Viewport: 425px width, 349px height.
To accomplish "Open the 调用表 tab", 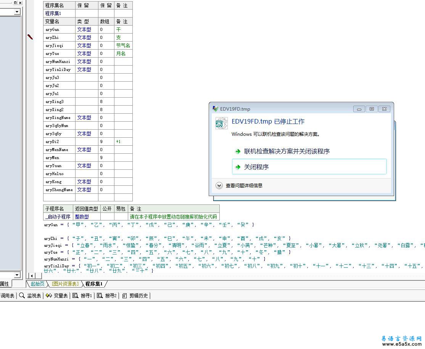I will click(x=7, y=296).
